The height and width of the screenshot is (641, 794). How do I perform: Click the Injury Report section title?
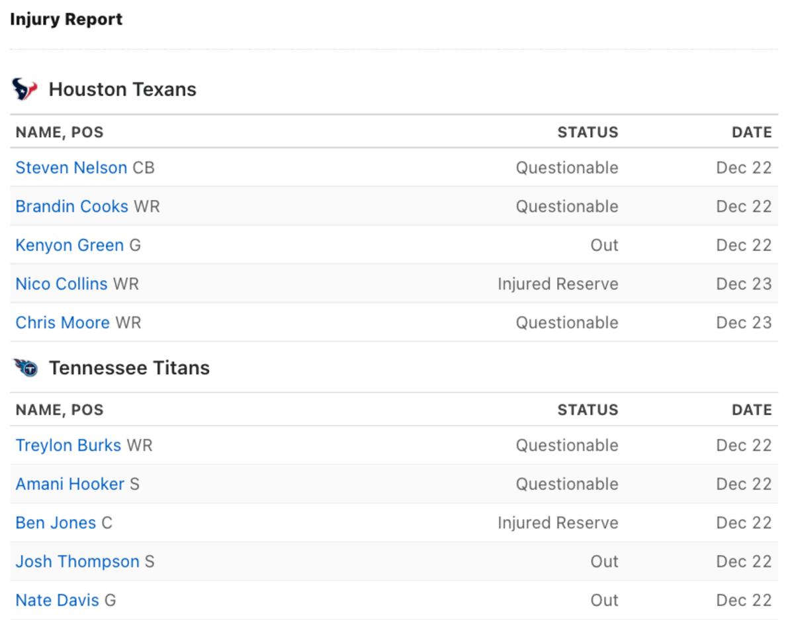[x=66, y=20]
